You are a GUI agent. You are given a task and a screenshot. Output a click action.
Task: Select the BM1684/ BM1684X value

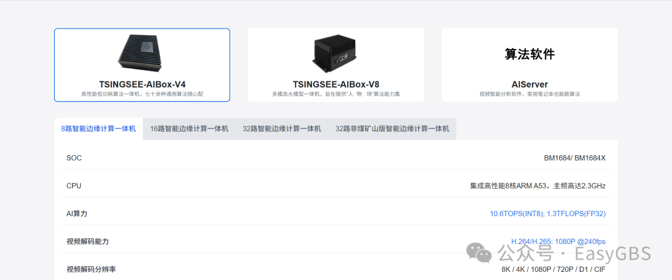pyautogui.click(x=575, y=158)
